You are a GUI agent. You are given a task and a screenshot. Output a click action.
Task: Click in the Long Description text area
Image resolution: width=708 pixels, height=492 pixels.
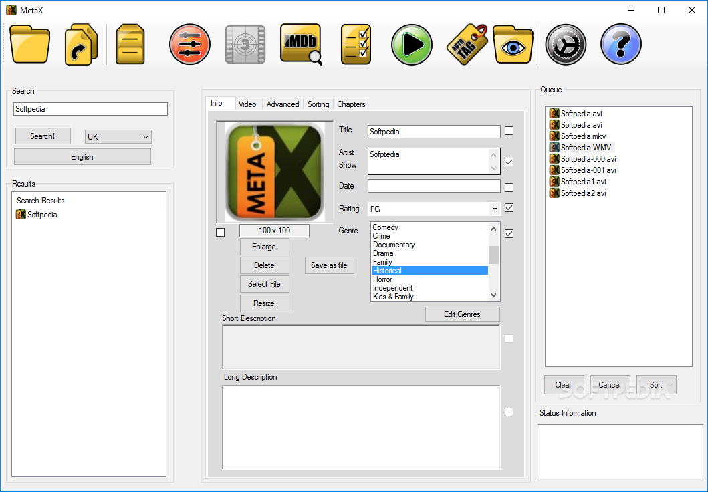[x=361, y=427]
